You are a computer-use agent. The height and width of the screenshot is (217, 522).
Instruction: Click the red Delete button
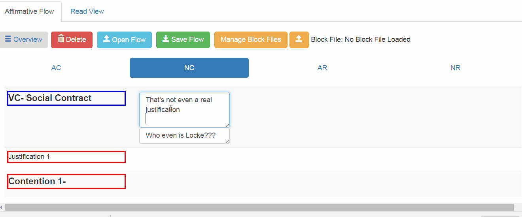click(x=72, y=40)
